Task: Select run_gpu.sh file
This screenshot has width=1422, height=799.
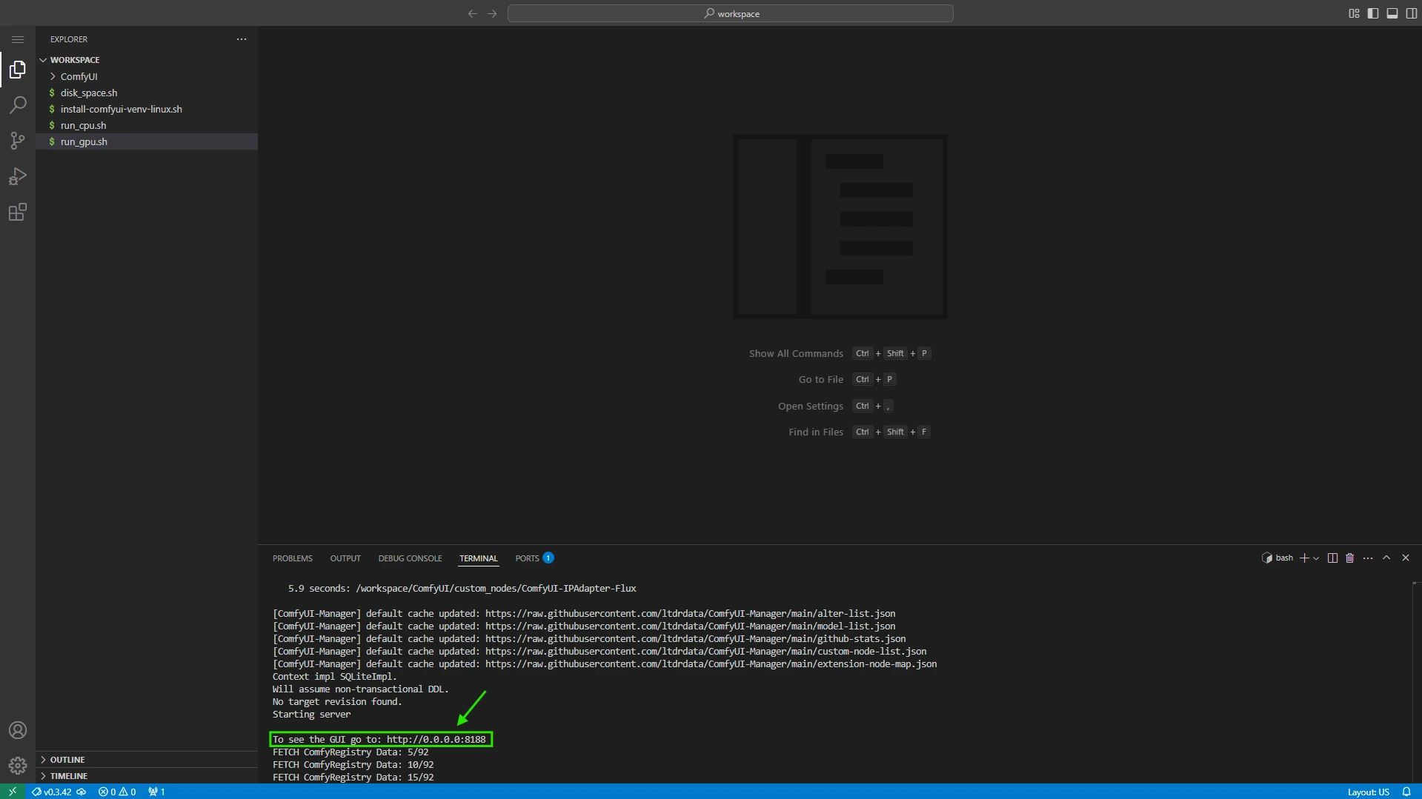Action: 147,141
